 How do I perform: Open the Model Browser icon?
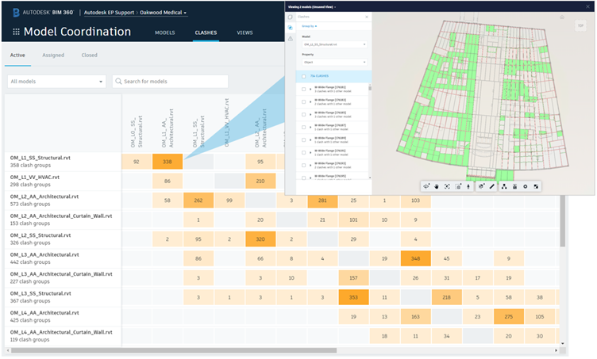click(504, 186)
